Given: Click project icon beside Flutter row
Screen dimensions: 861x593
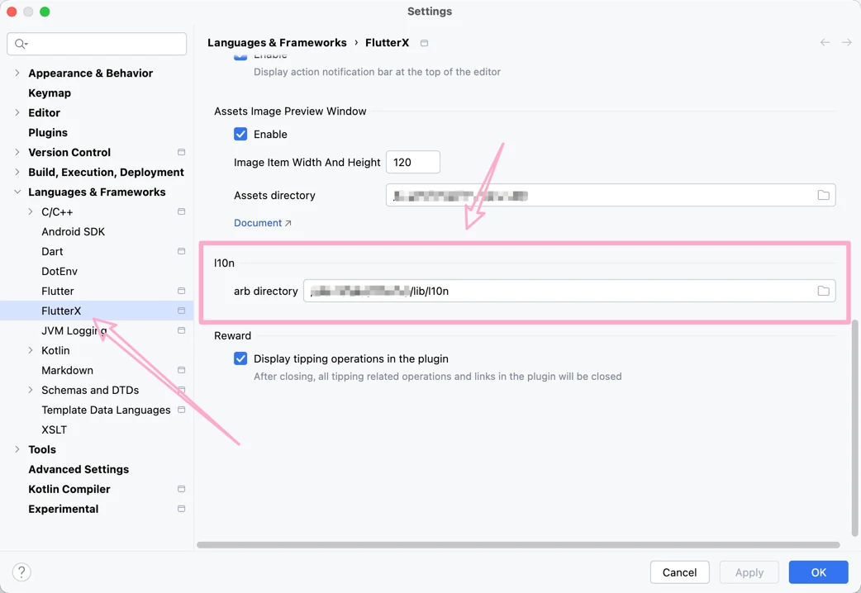Looking at the screenshot, I should click(x=181, y=291).
